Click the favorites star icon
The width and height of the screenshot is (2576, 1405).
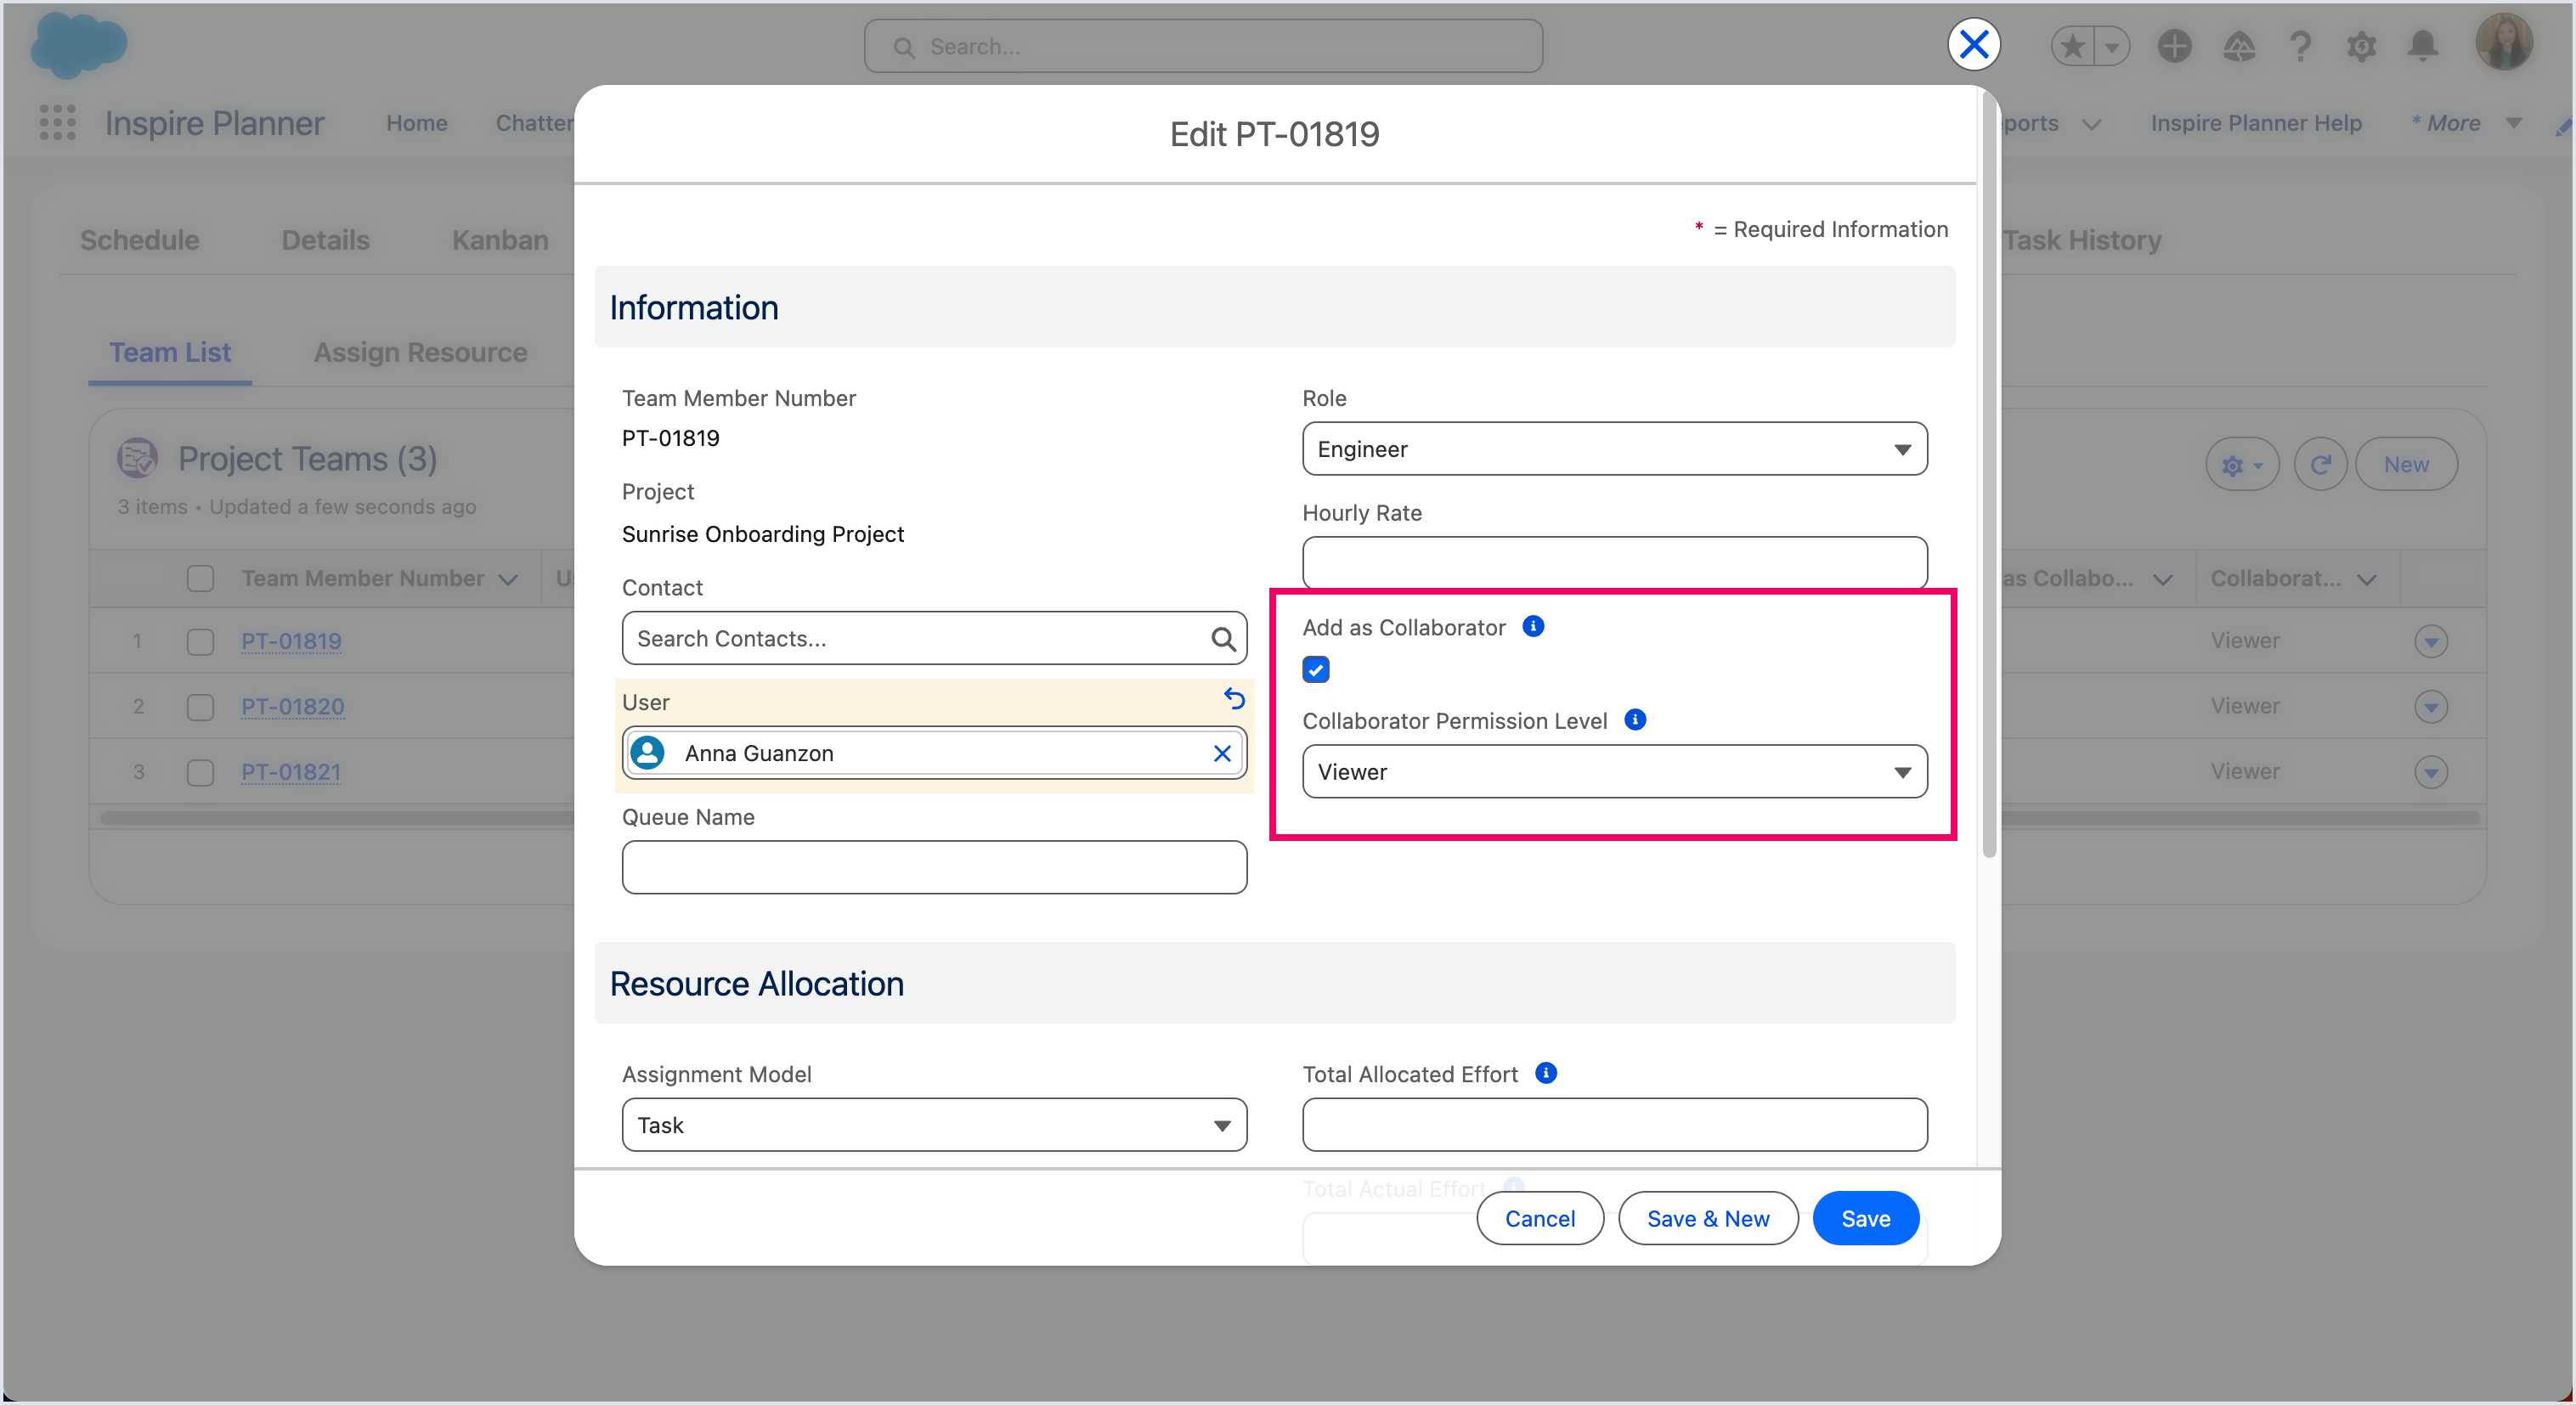2073,46
